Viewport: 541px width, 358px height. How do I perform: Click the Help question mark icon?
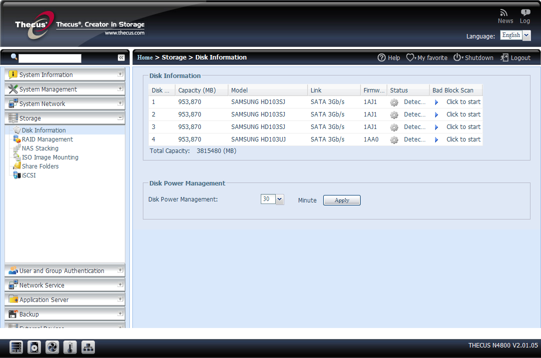[381, 57]
